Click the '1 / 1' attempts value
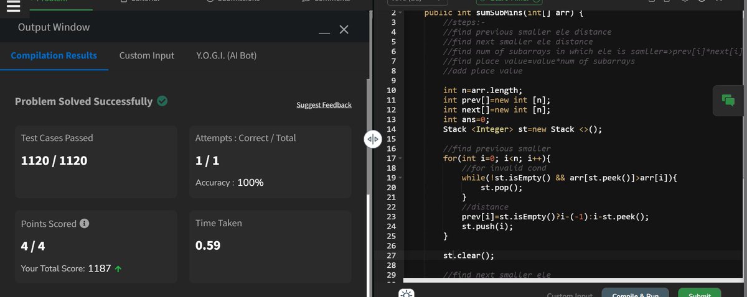The image size is (747, 297). 207,161
